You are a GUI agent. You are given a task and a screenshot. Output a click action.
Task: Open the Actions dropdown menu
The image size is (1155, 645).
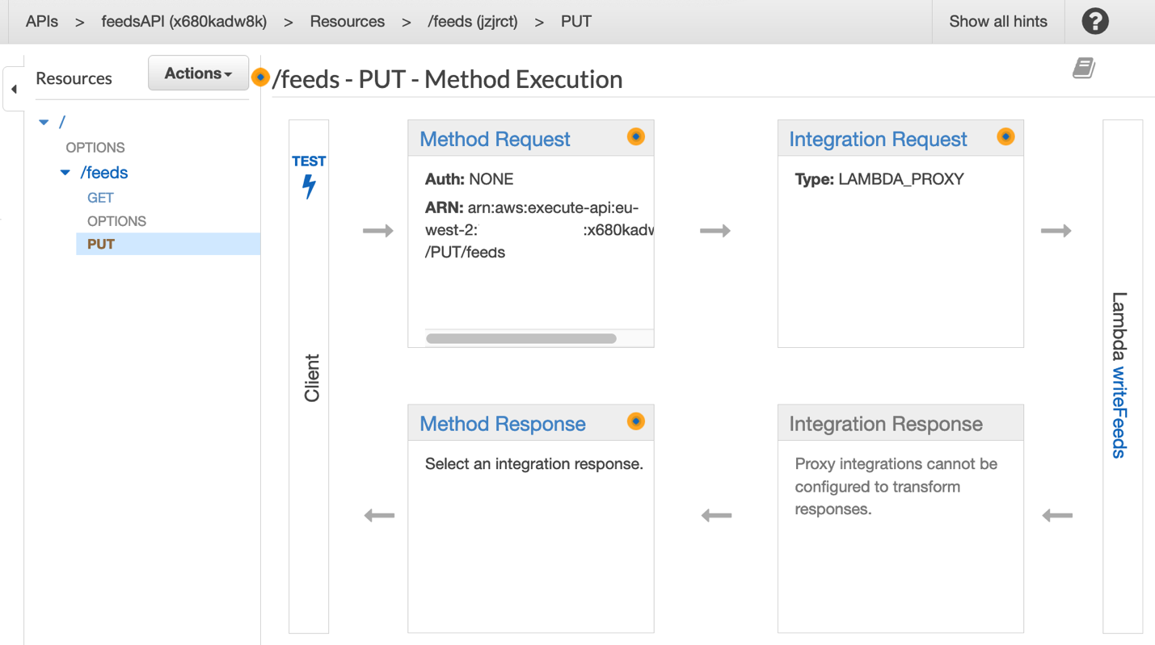[x=198, y=73]
